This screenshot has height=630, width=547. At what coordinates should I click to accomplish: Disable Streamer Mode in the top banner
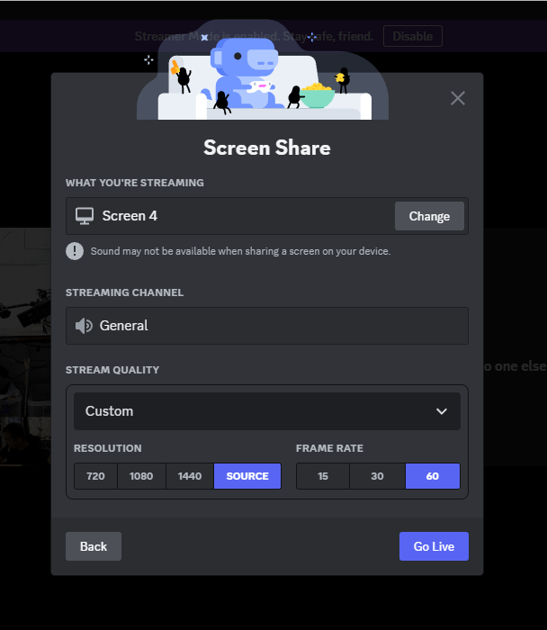coord(413,36)
